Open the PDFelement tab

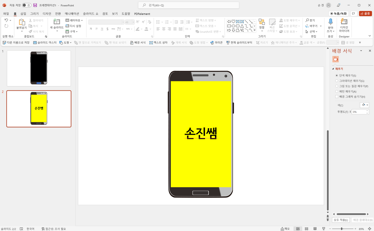(x=142, y=14)
